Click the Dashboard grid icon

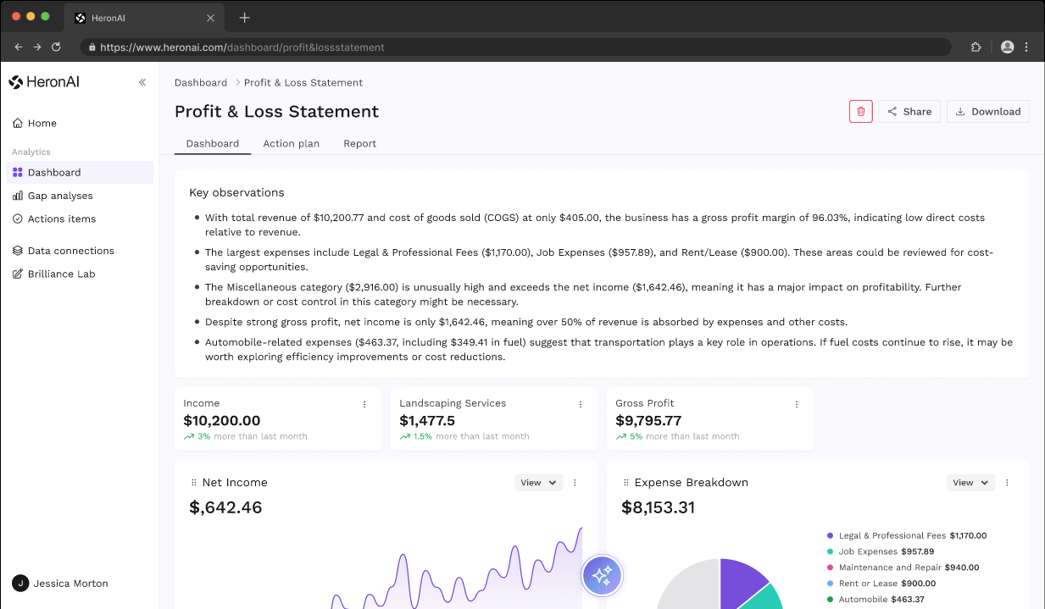[18, 172]
